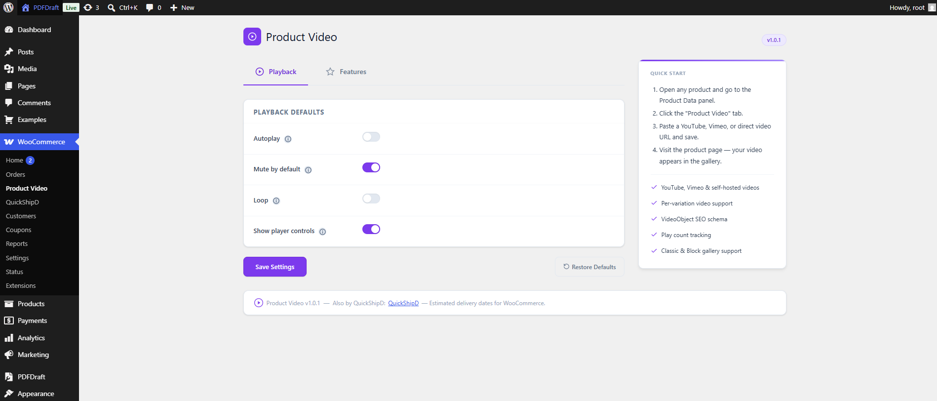Disable the Mute by default toggle
Screen dimensions: 937x401
tap(371, 167)
